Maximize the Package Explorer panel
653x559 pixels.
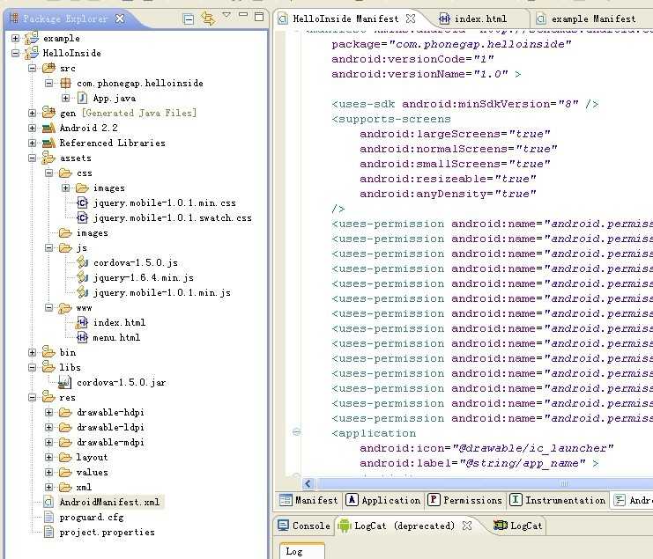point(259,16)
